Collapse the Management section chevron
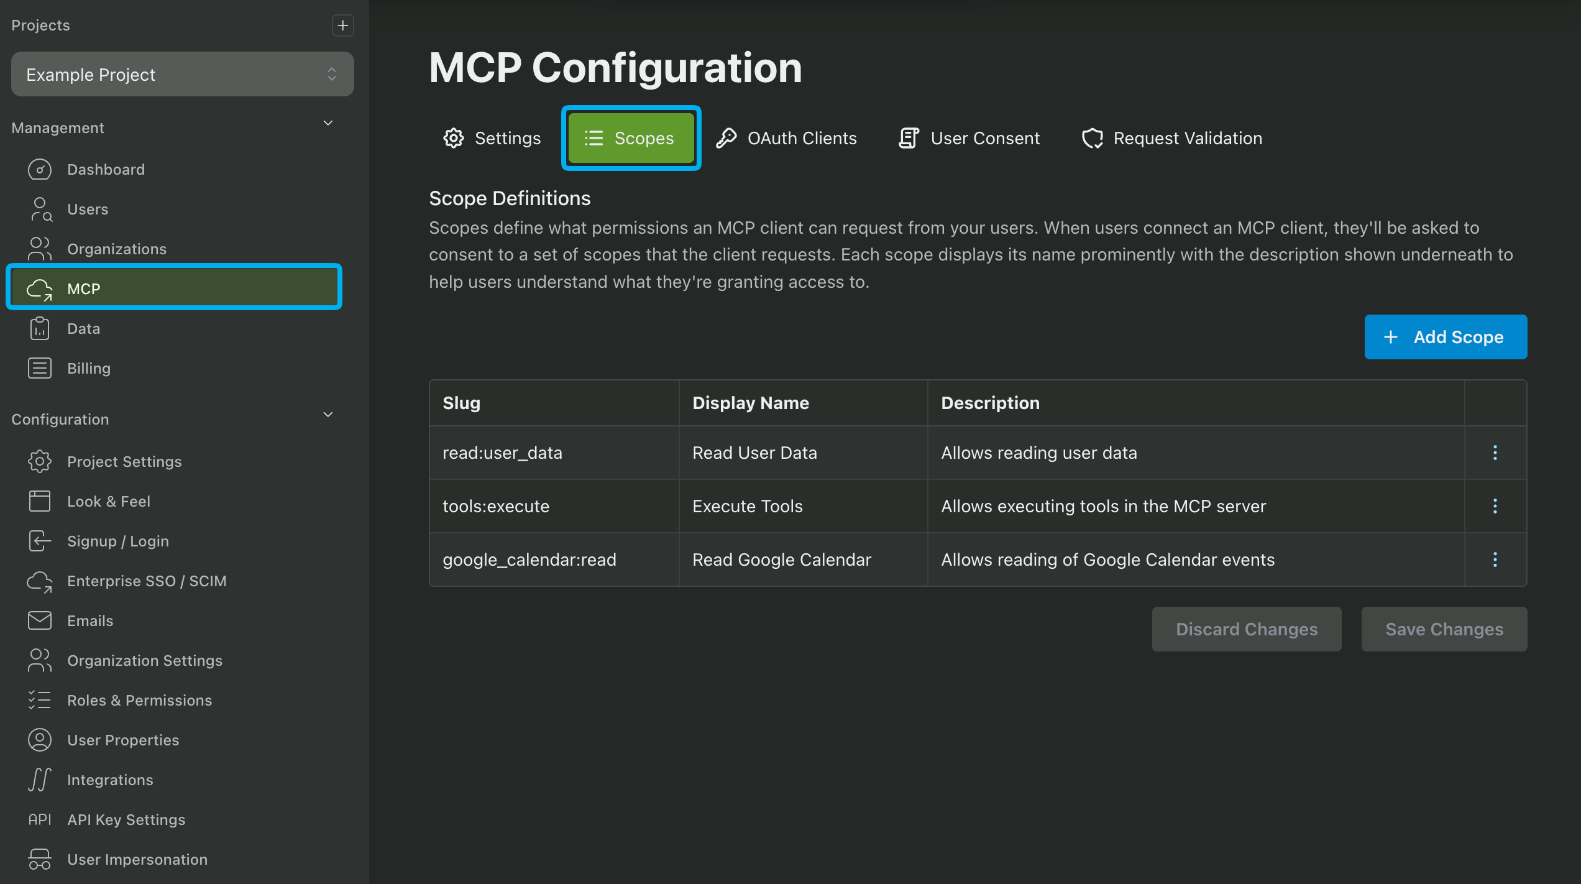The image size is (1581, 884). pyautogui.click(x=328, y=123)
